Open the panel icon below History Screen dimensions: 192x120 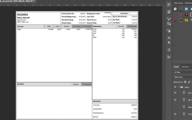[x=169, y=12]
